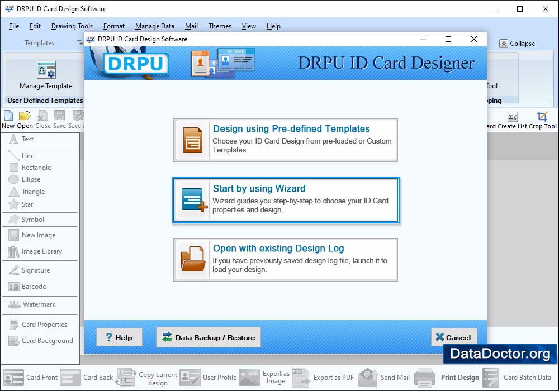Add a Signature element
This screenshot has height=391, width=559.
29,270
